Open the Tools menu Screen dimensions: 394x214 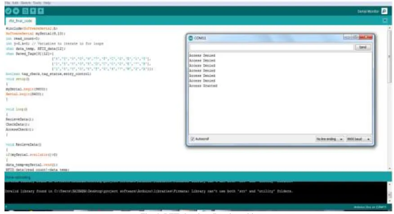[x=37, y=3]
